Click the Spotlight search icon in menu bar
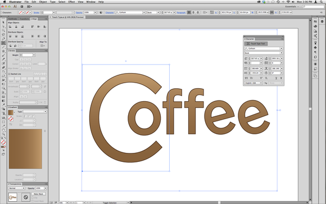326x204 pixels. 322,2
